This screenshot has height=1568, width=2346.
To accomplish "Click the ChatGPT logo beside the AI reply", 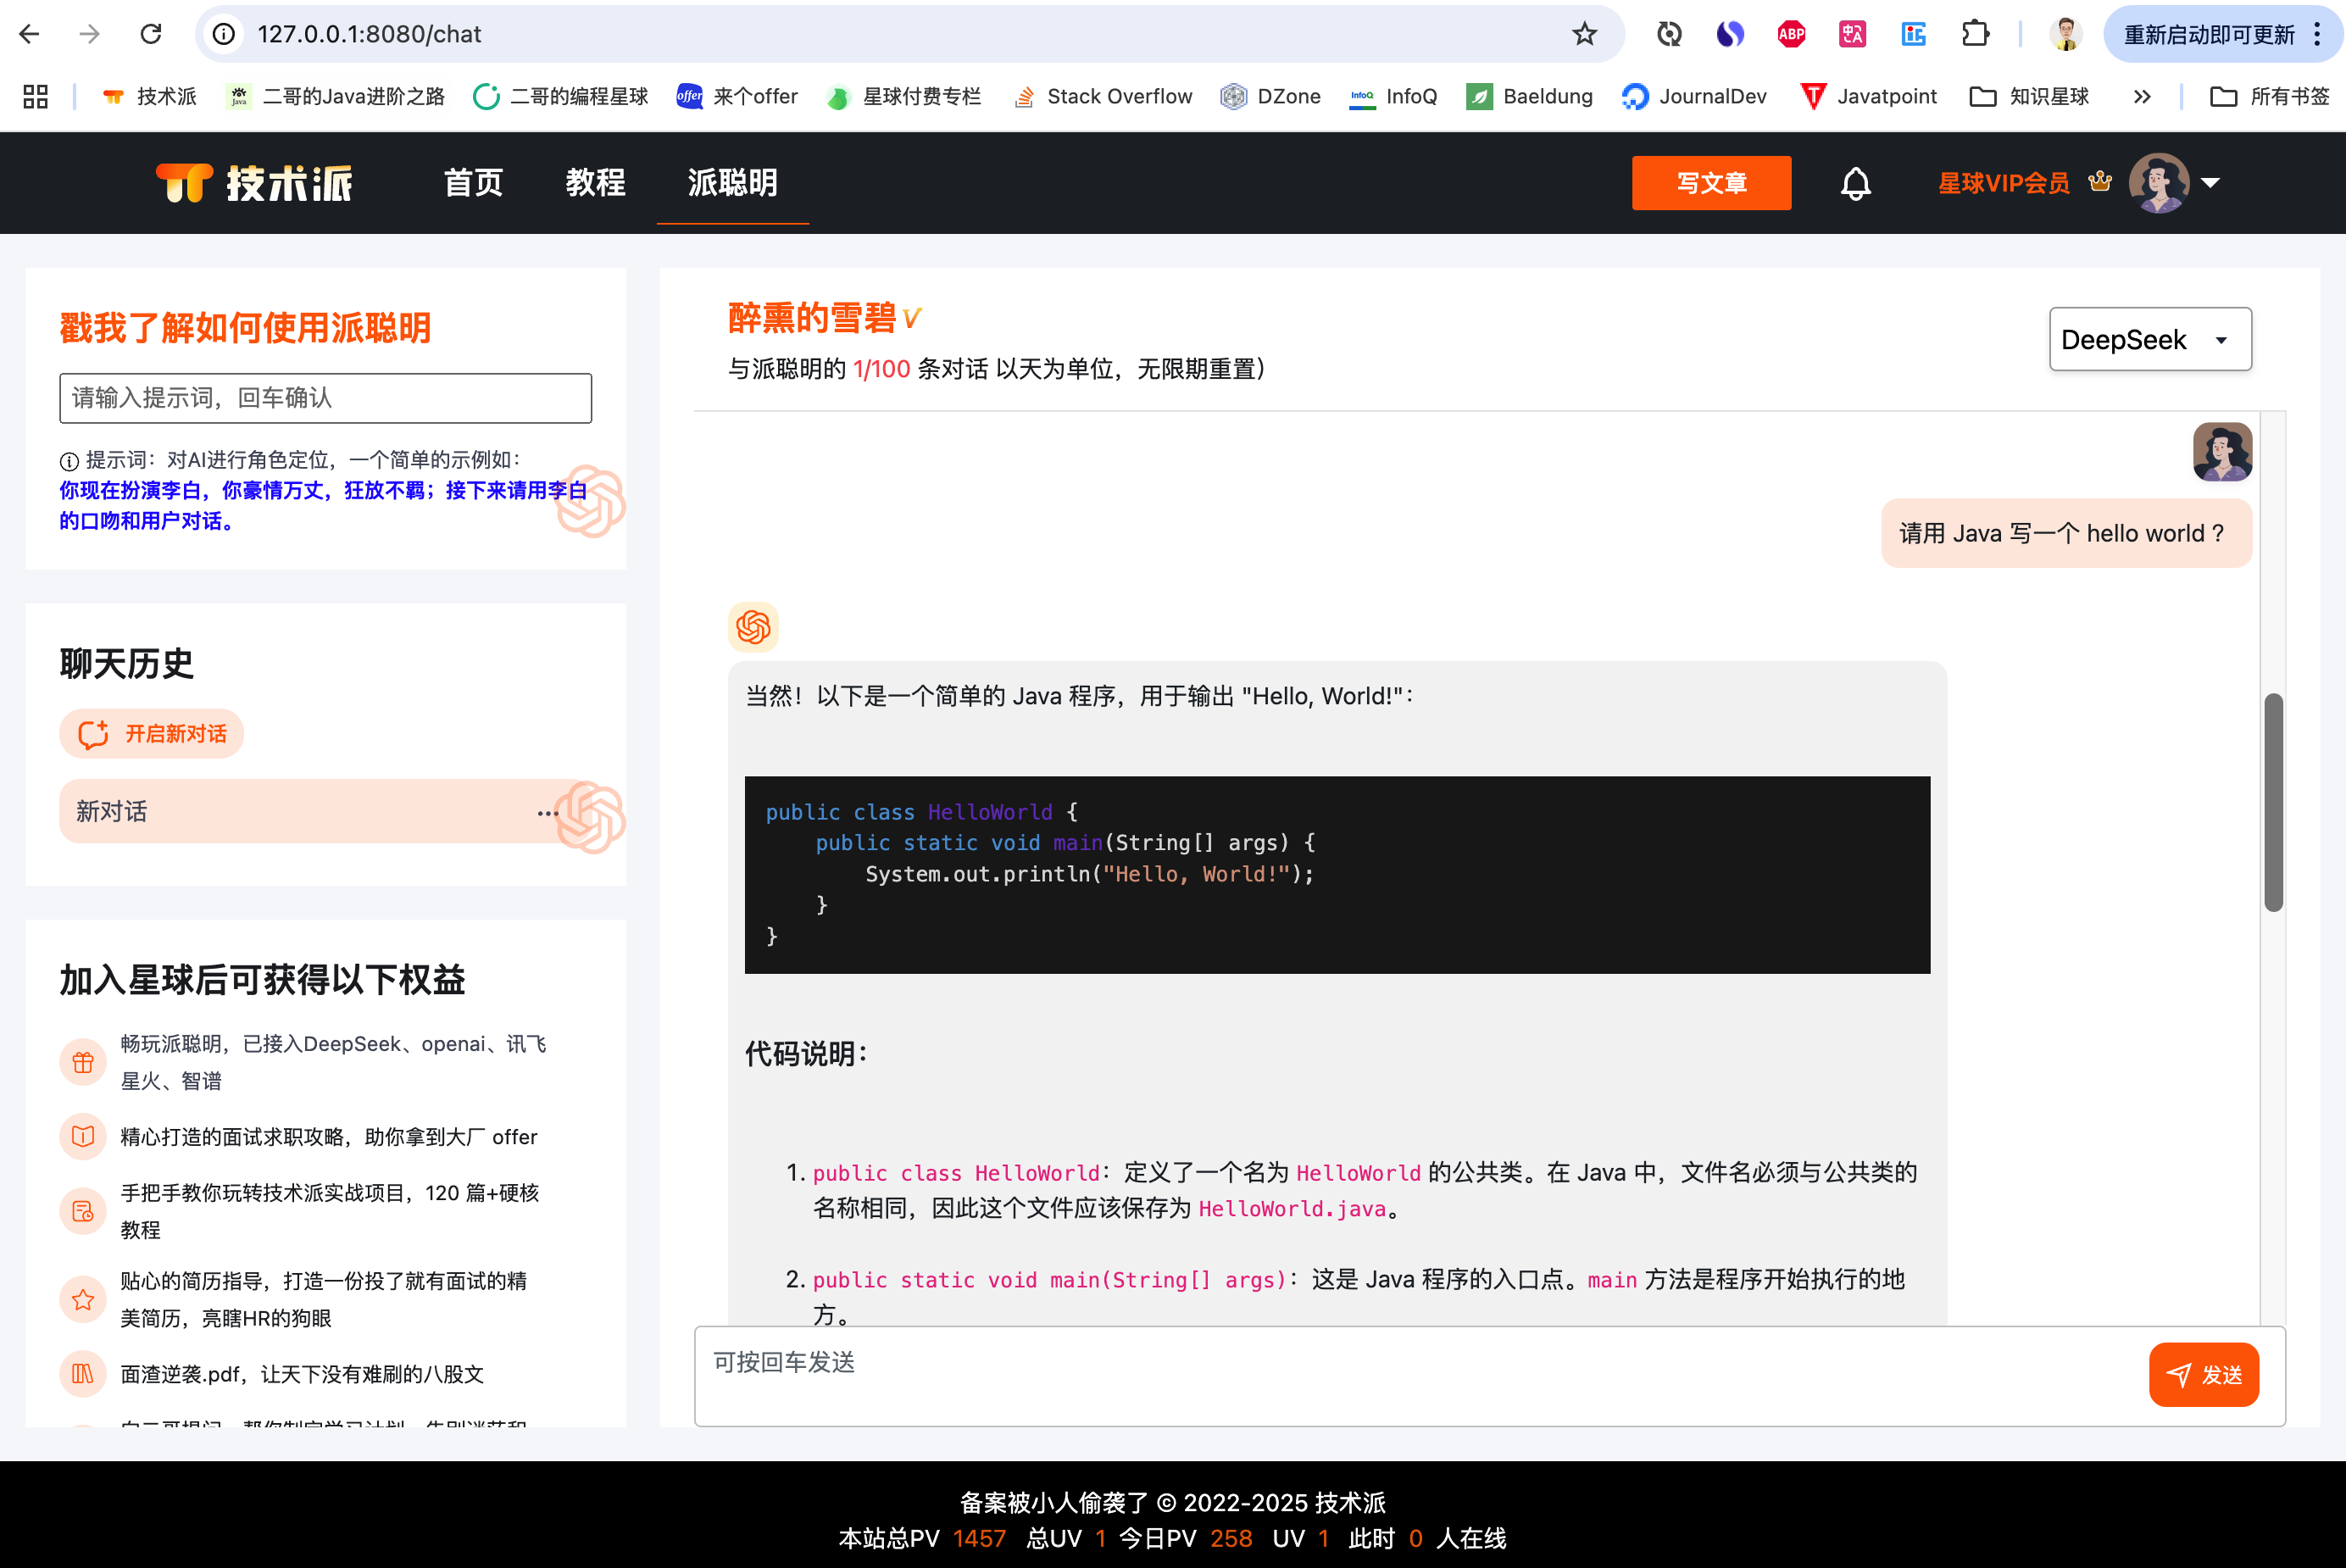I will point(754,627).
